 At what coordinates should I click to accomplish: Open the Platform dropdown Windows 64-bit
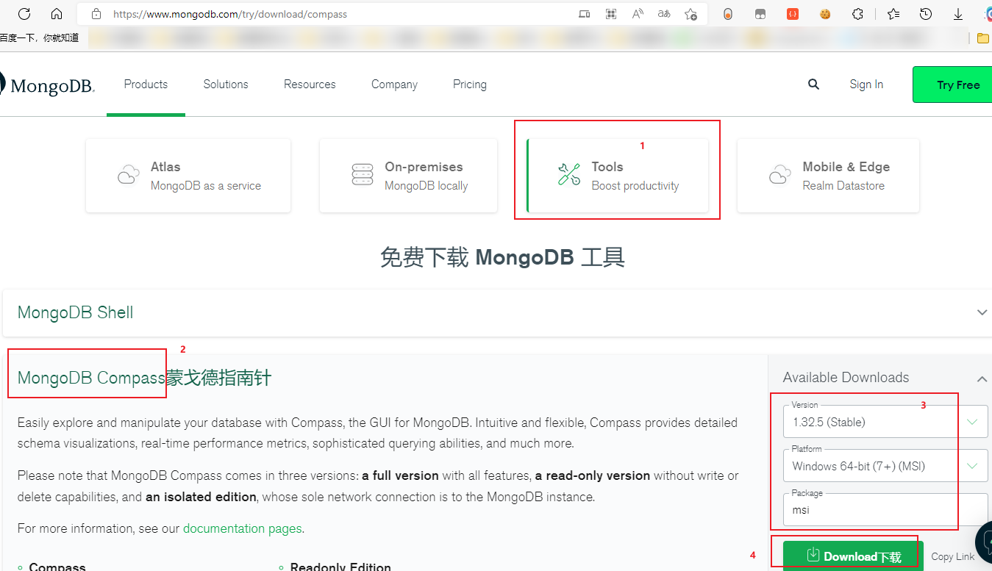(886, 466)
